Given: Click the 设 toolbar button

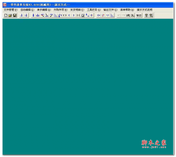Looking at the screenshot, I should pos(128,15).
